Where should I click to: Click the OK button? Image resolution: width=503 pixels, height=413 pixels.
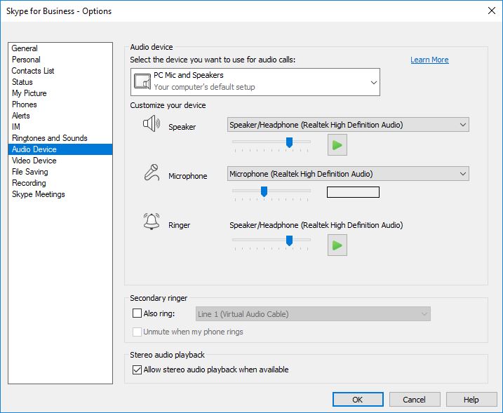(358, 400)
